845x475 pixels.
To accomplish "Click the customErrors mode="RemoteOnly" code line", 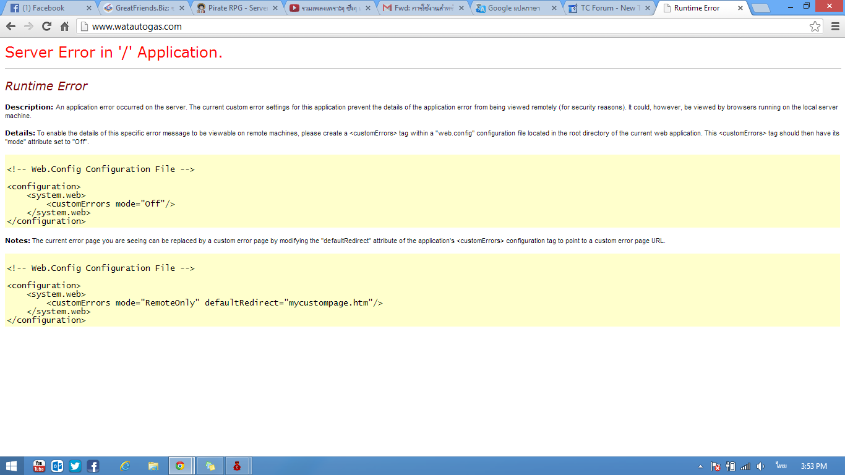I will point(215,302).
